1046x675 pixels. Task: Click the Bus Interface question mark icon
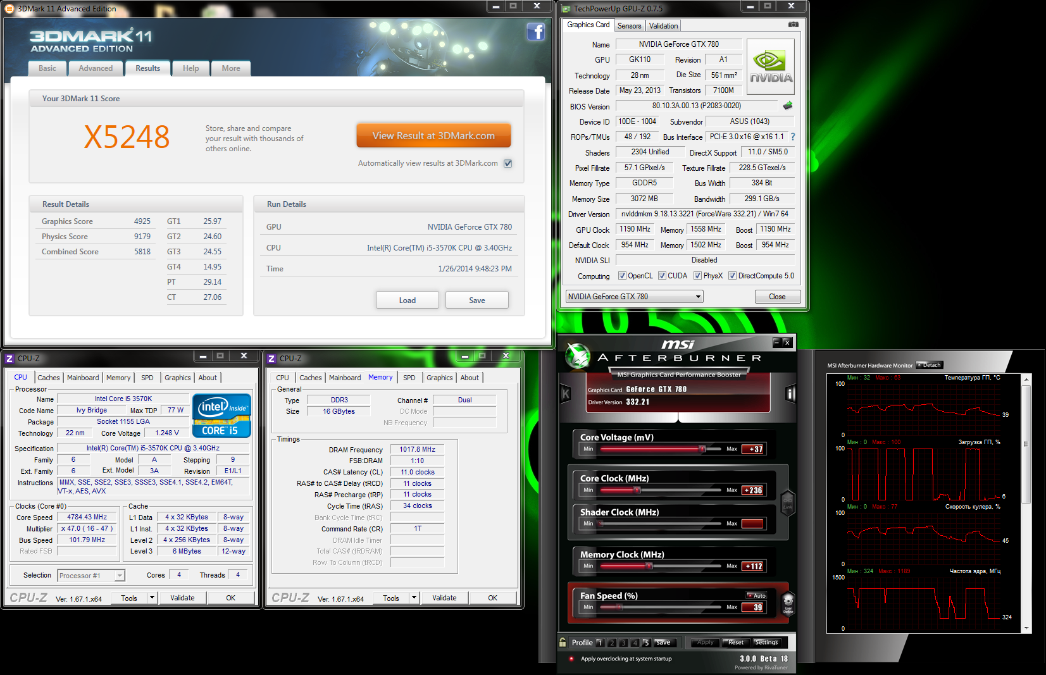(x=793, y=137)
